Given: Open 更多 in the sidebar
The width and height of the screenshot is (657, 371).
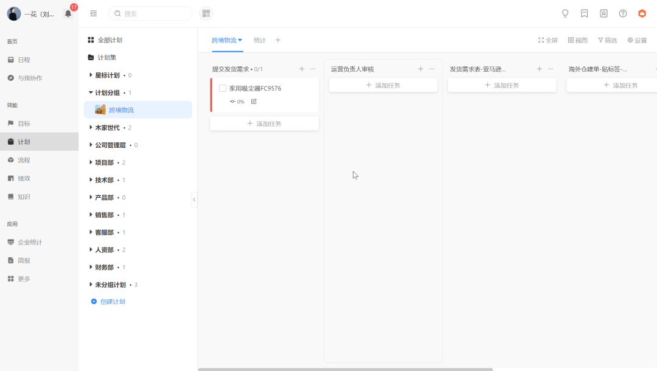Looking at the screenshot, I should point(40,279).
